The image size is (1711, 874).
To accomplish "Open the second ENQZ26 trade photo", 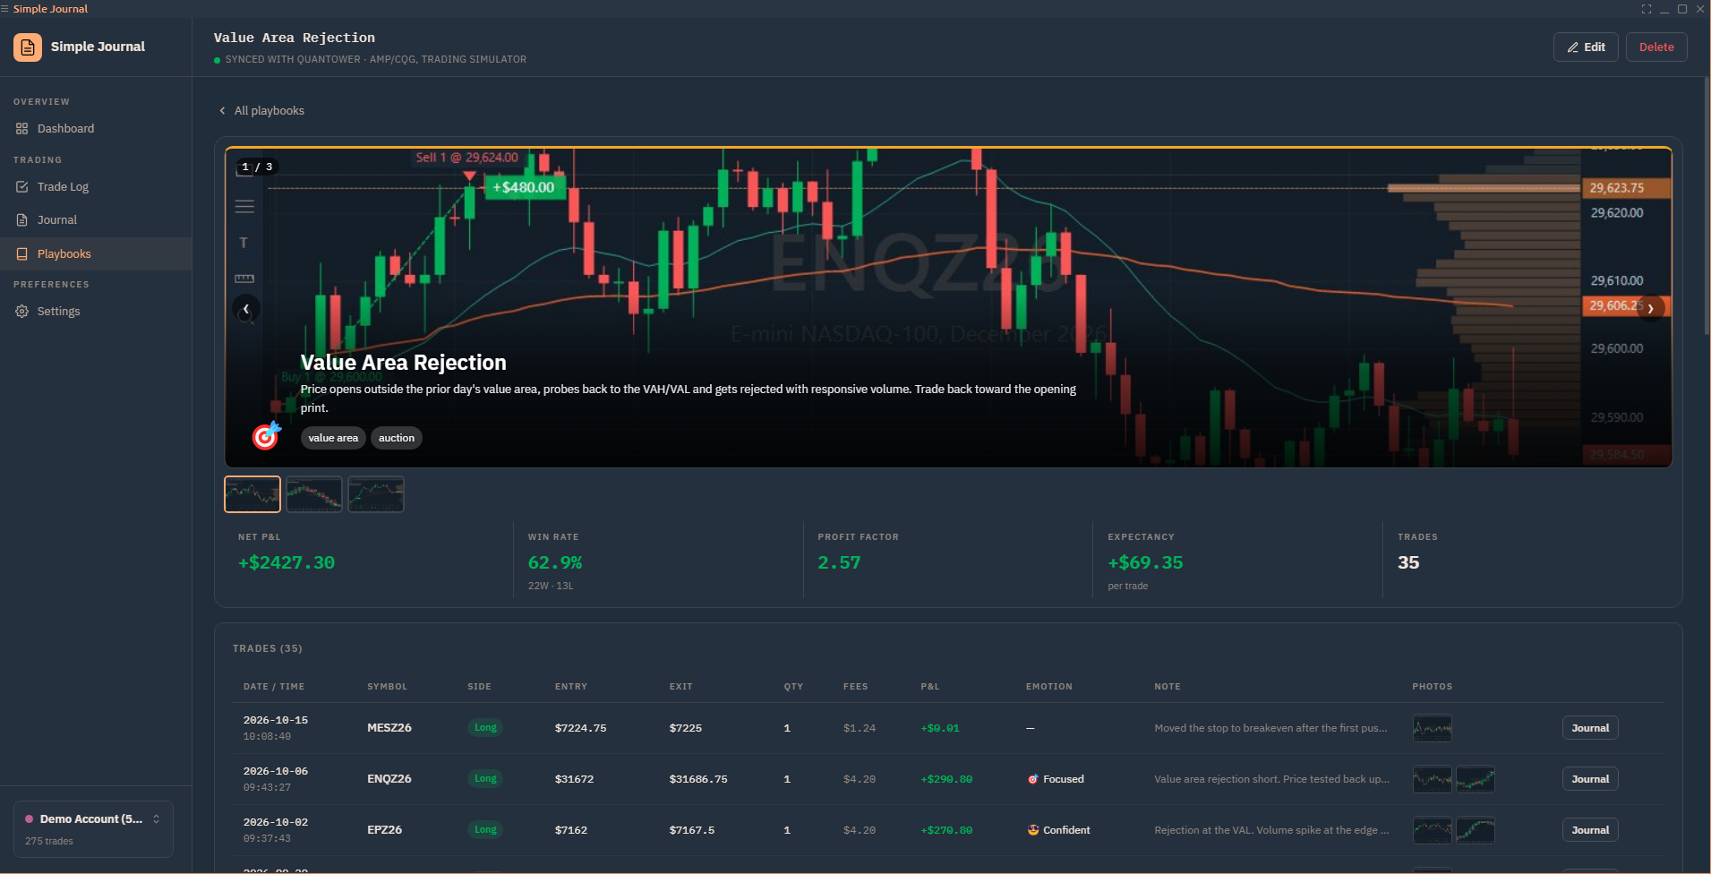I will (1476, 779).
